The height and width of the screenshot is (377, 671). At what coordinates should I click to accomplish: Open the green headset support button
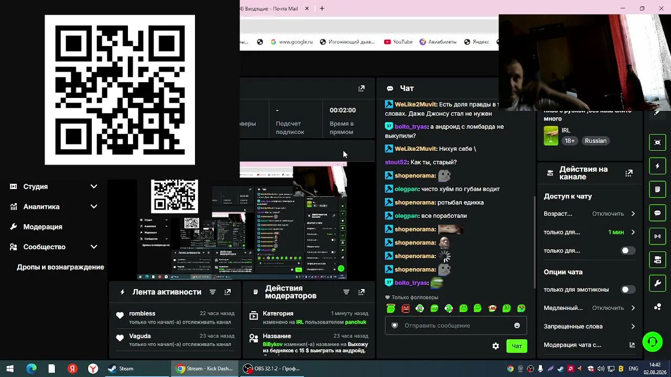[653, 342]
